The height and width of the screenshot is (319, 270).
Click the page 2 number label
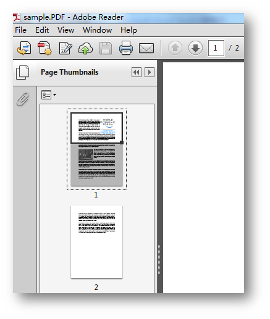coord(96,287)
